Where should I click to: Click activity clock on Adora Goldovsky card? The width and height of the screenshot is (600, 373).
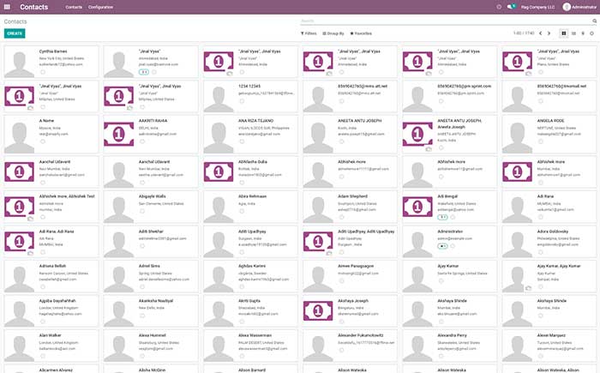coord(541,252)
